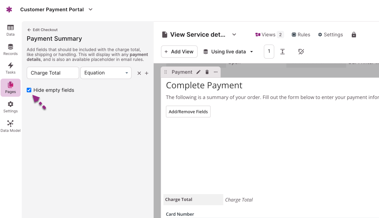Viewport: 379px width, 218px height.
Task: Open the Customer Payment Portal dropdown
Action: [x=90, y=9]
